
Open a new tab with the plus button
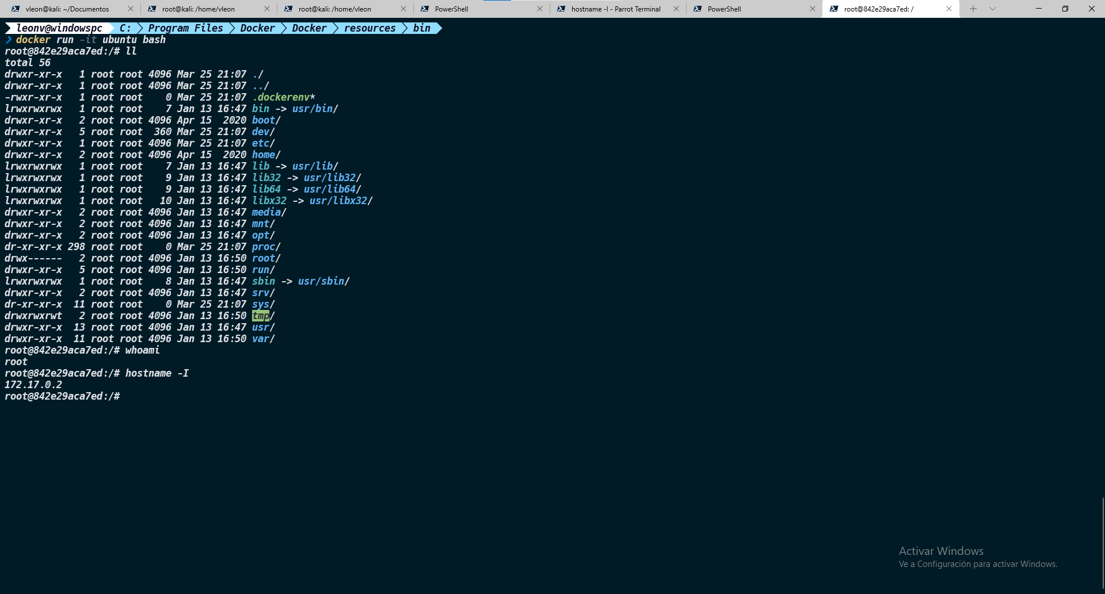tap(973, 9)
